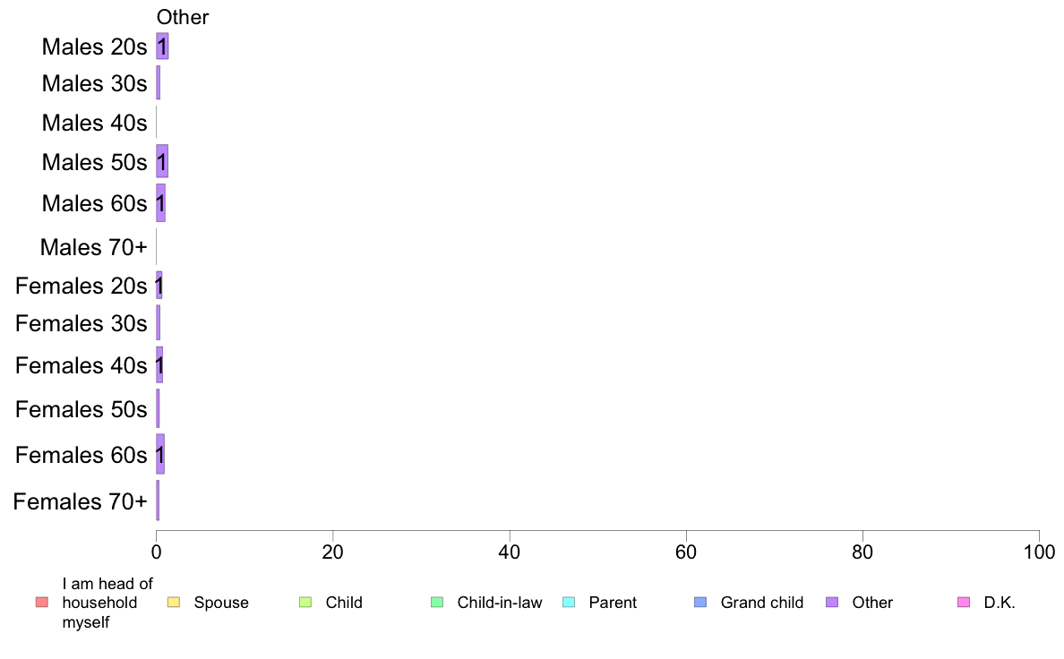Click the purple Other legend swatch

832,602
